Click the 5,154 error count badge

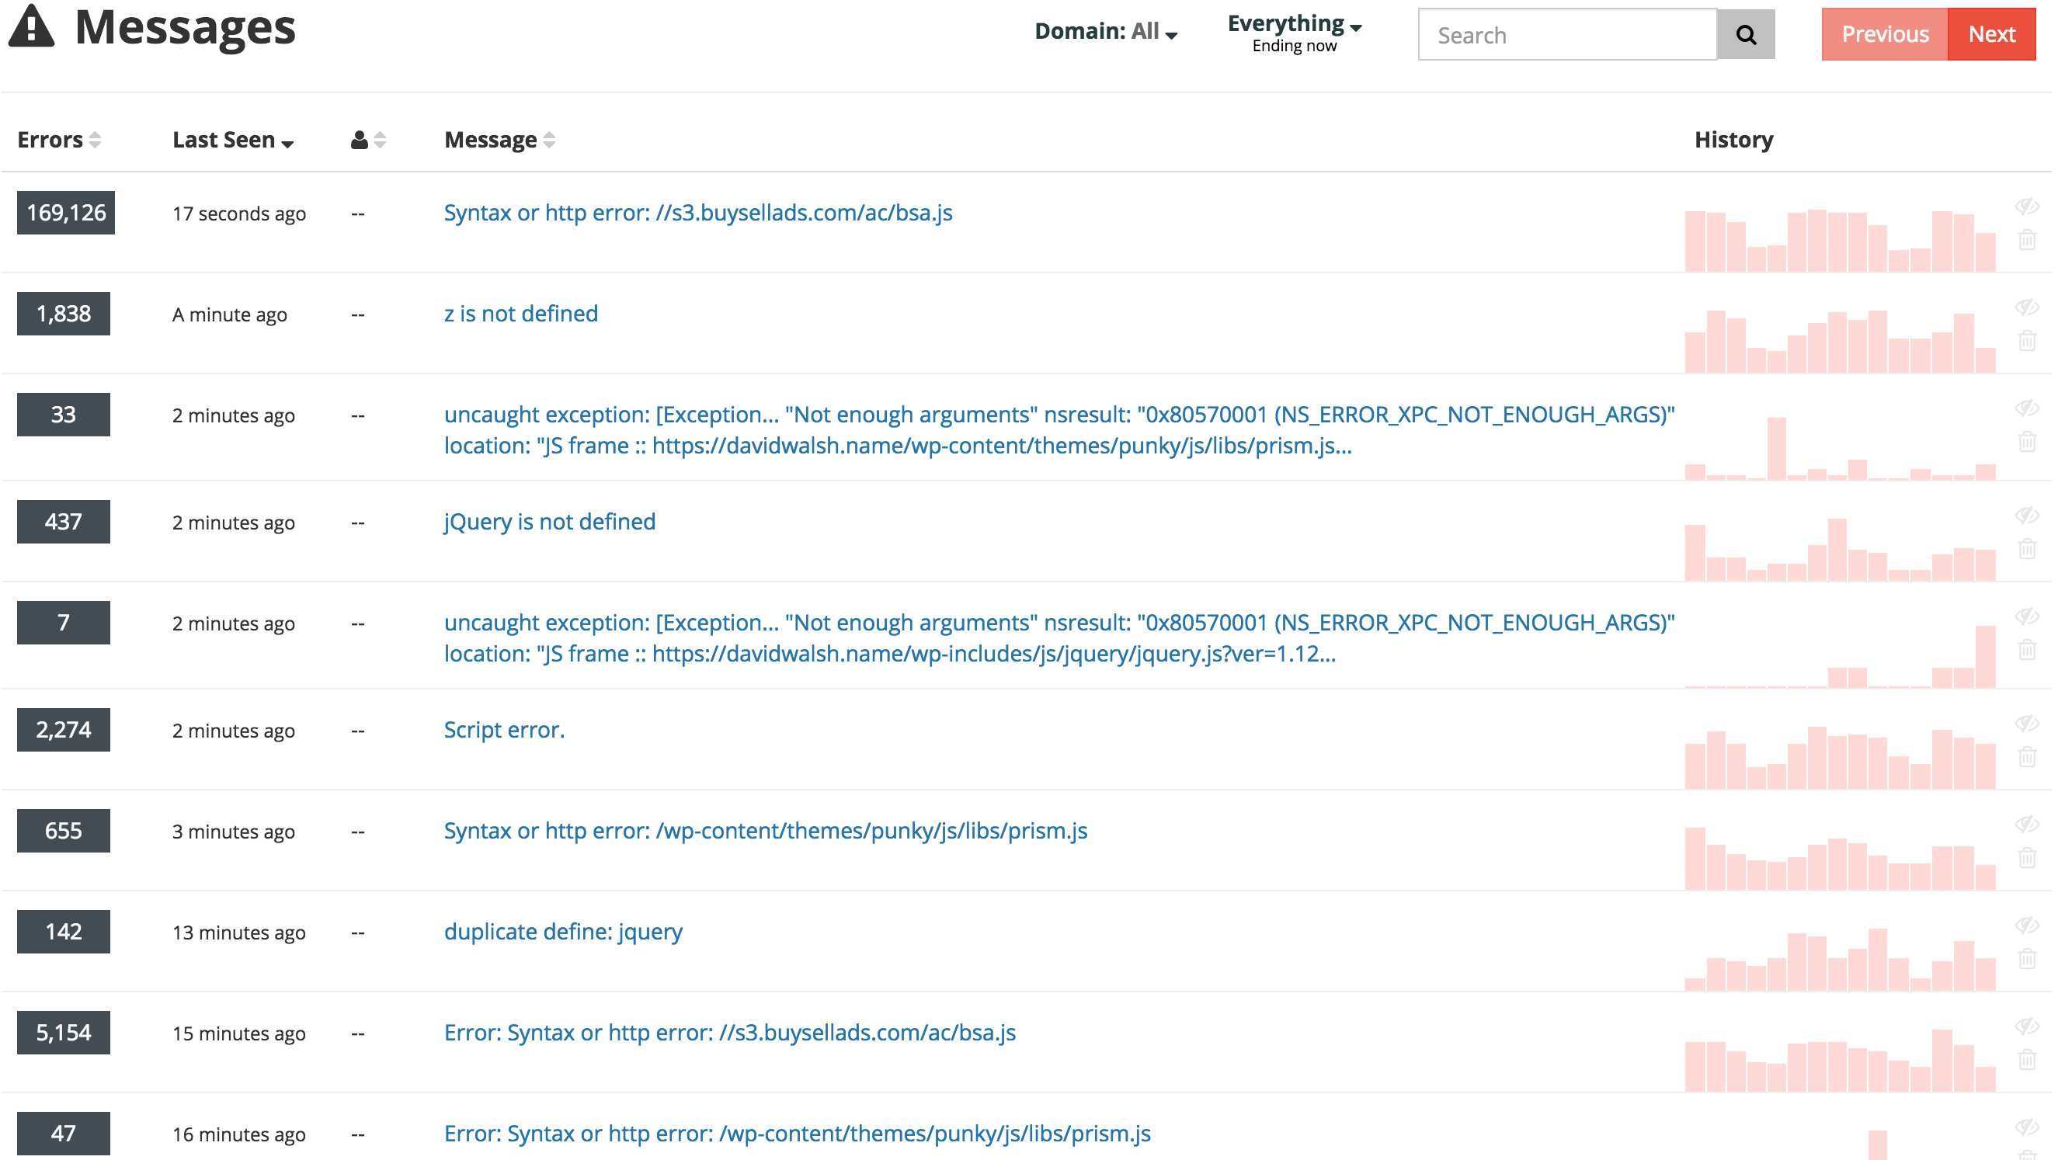click(63, 1032)
